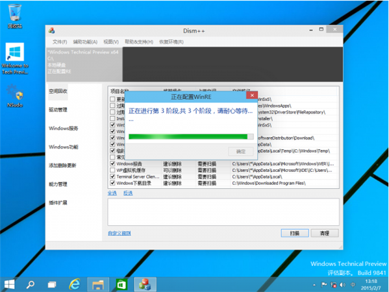Select the Windows功能 sidebar tab

pos(64,147)
